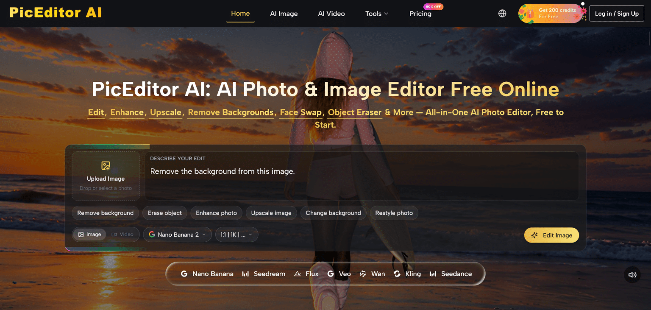Go to the AI Image page

click(284, 14)
